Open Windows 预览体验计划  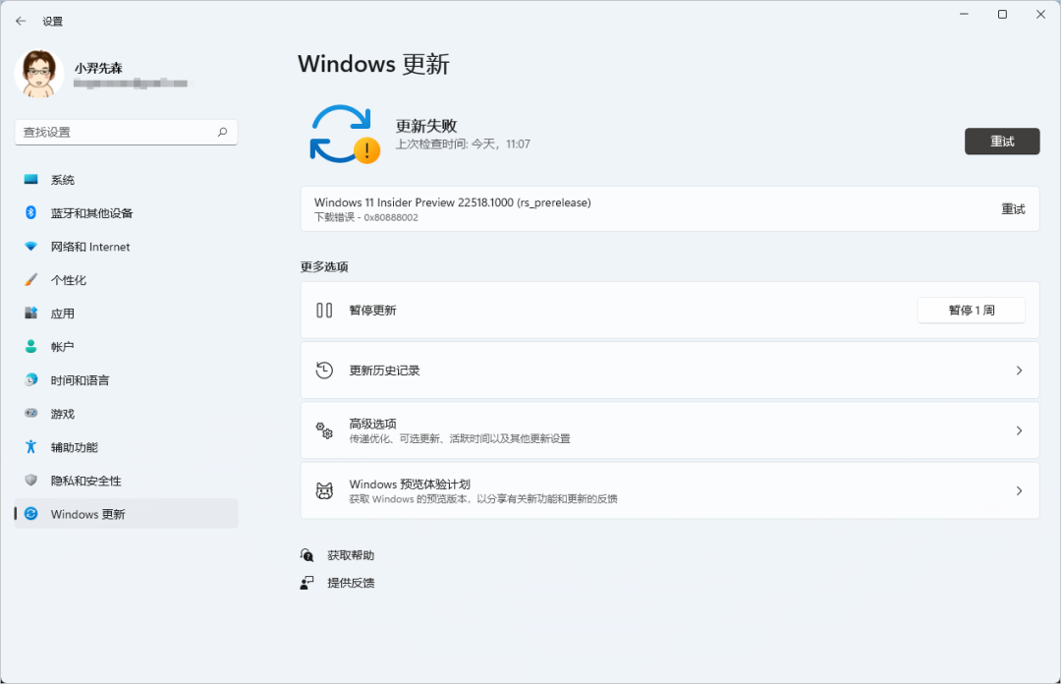[670, 491]
